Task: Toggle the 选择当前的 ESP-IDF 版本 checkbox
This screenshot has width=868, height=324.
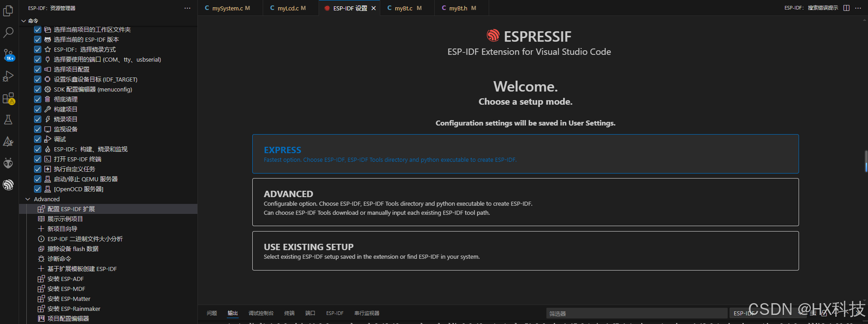Action: pos(38,39)
